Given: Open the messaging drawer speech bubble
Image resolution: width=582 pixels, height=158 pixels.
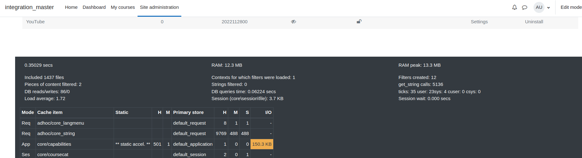Looking at the screenshot, I should click(524, 7).
